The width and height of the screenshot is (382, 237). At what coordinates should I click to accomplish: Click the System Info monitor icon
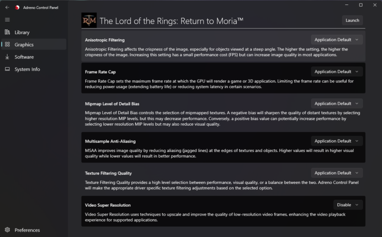click(x=7, y=70)
